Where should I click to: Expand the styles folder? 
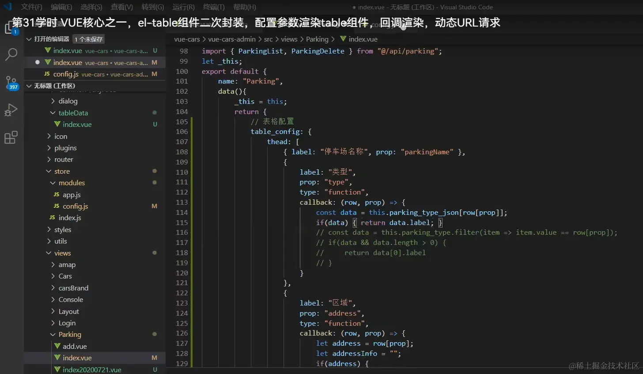[x=49, y=229]
